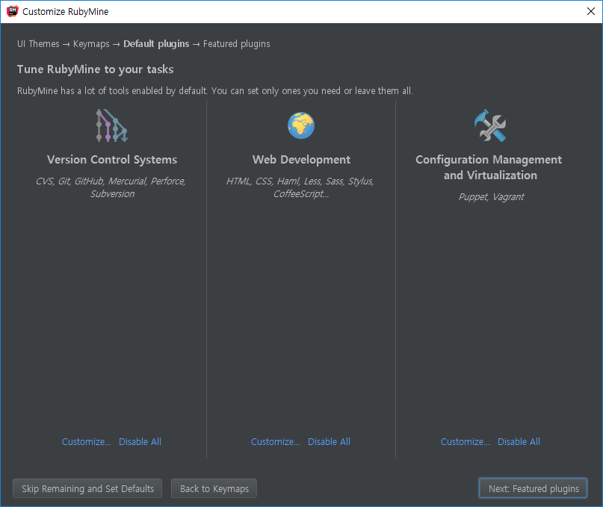This screenshot has height=507, width=603.
Task: Customize Web Development plugins
Action: (x=276, y=441)
